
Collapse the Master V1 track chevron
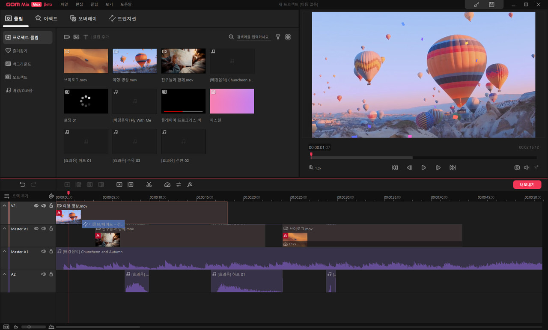(4, 229)
